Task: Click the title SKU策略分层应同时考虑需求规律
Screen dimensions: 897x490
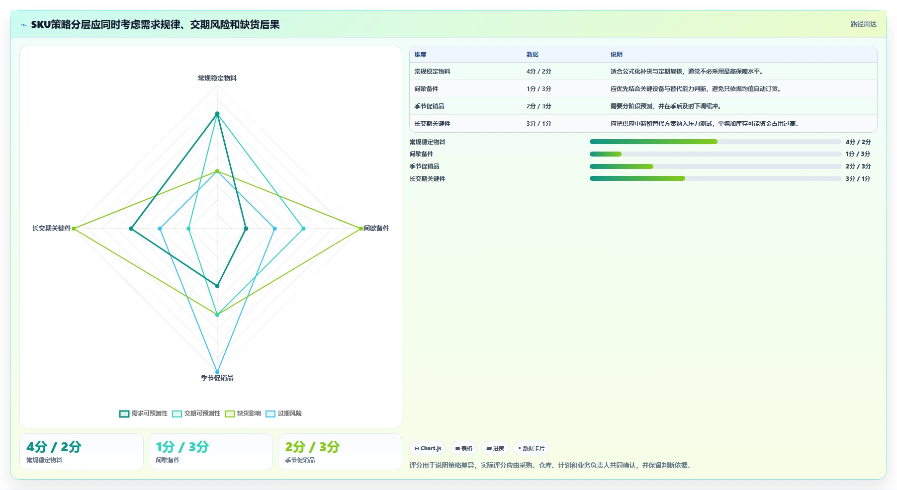Action: [155, 24]
